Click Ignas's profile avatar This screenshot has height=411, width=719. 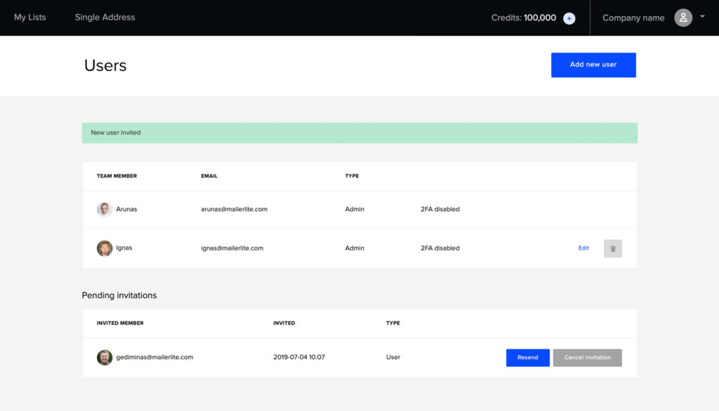pyautogui.click(x=105, y=248)
